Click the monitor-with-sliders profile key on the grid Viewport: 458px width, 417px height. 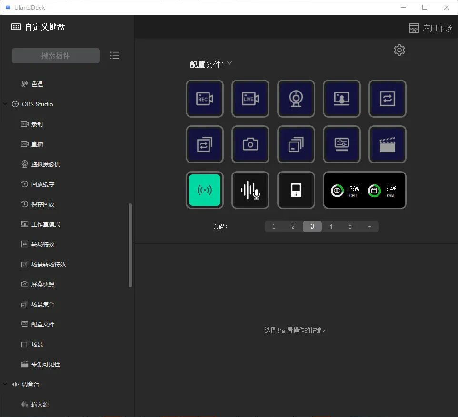click(x=342, y=144)
